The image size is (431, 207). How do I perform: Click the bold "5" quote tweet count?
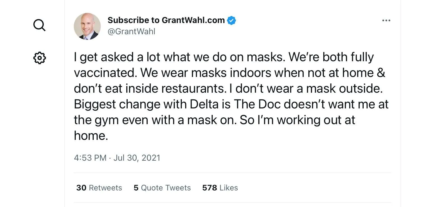pos(136,188)
